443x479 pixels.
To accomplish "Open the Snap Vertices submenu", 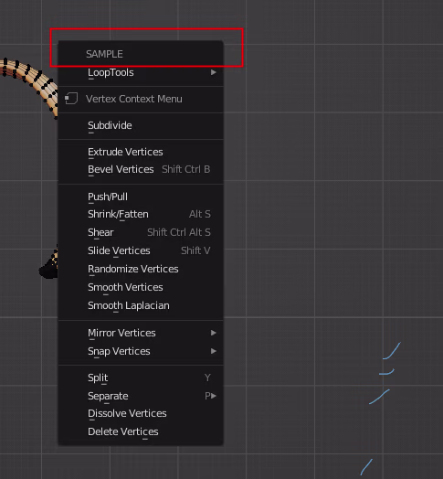I will click(141, 351).
